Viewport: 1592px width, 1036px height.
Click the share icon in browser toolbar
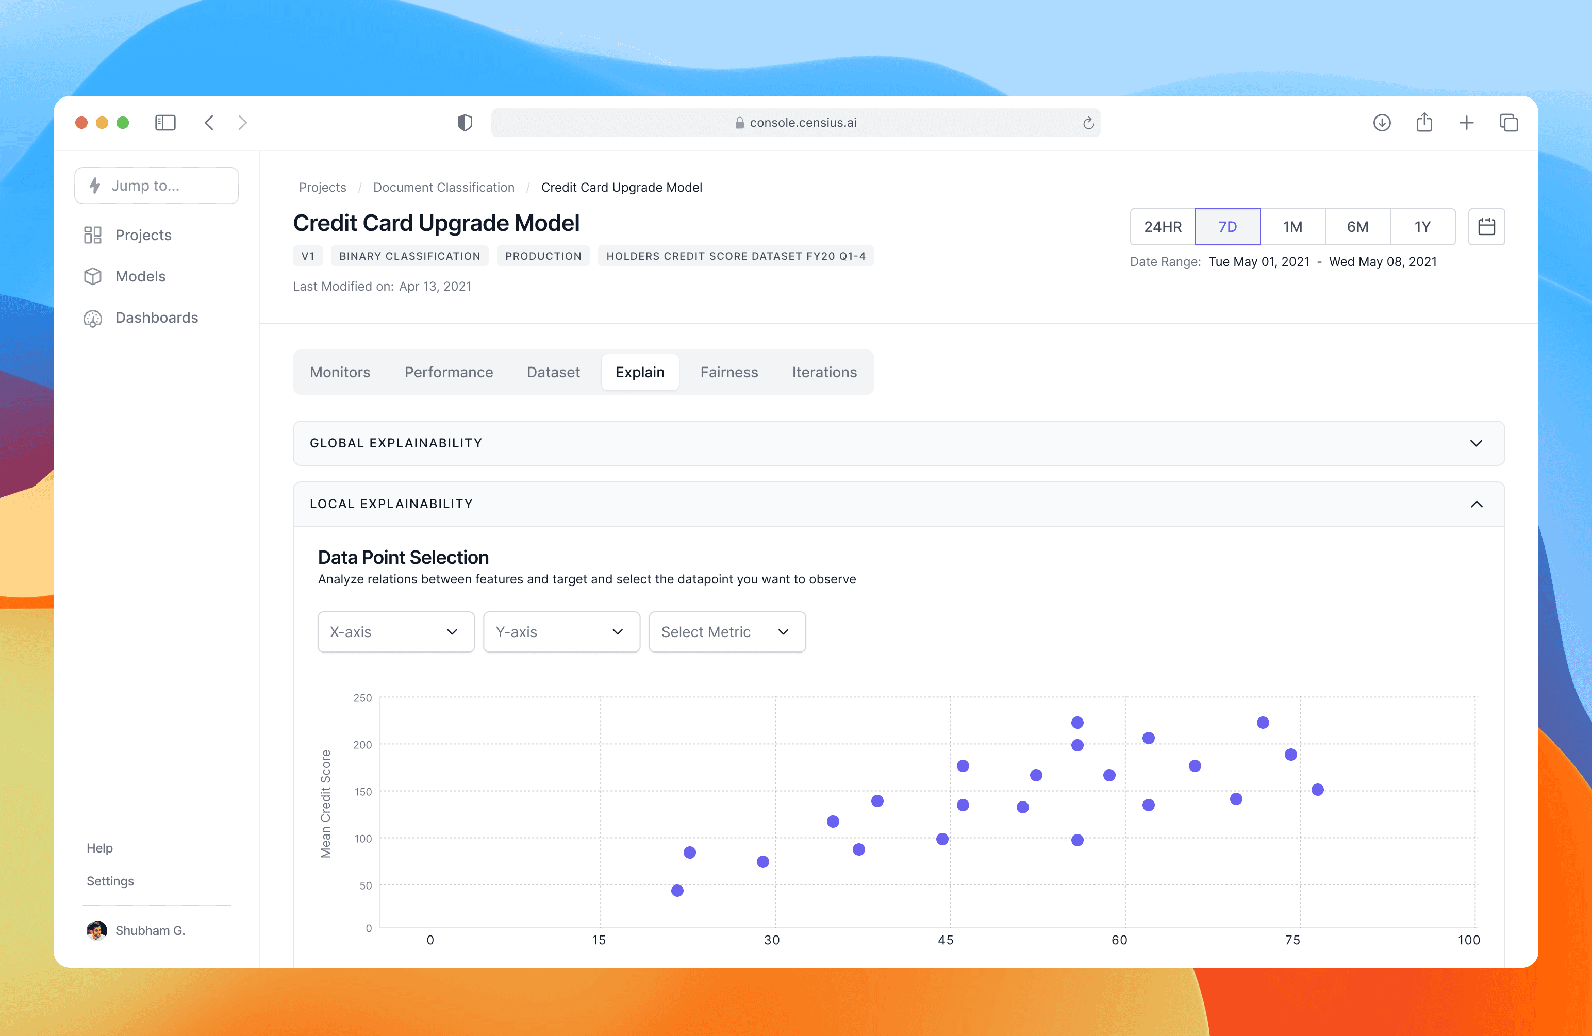tap(1424, 122)
